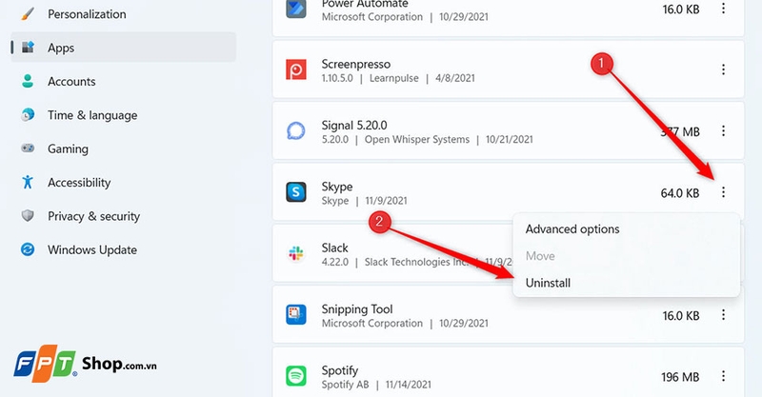The width and height of the screenshot is (762, 397).
Task: Click the three-dot menu for Skype
Action: pos(723,192)
